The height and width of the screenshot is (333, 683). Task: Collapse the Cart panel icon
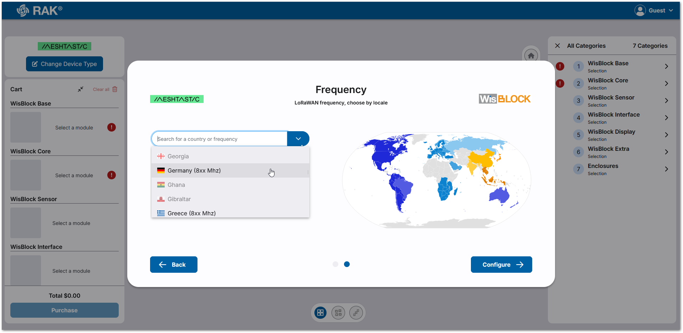coord(81,89)
